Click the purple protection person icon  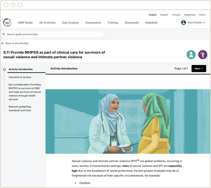203,54
